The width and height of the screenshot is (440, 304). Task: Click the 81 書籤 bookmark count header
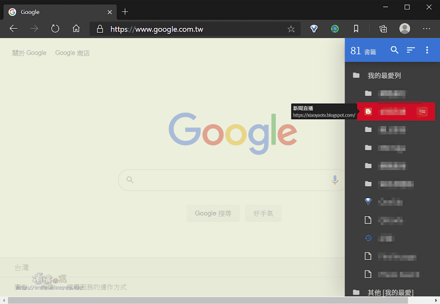363,51
